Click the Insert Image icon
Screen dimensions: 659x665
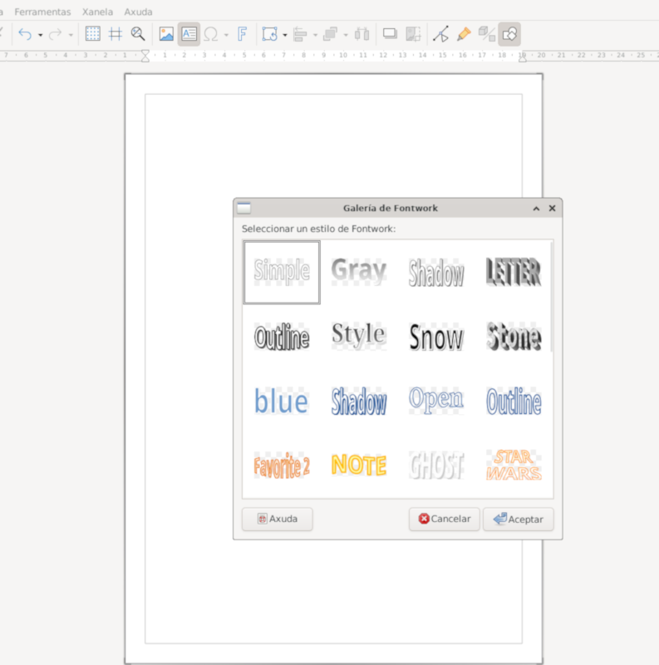166,34
